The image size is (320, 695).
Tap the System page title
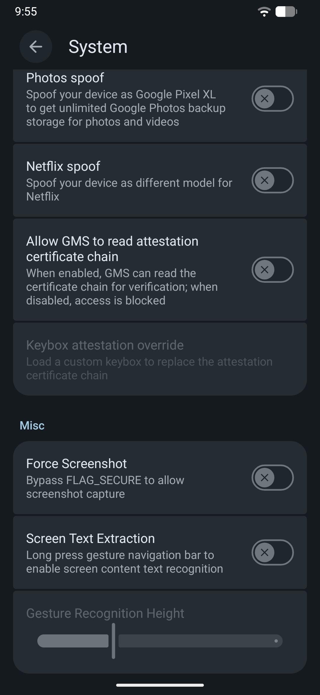tap(98, 47)
